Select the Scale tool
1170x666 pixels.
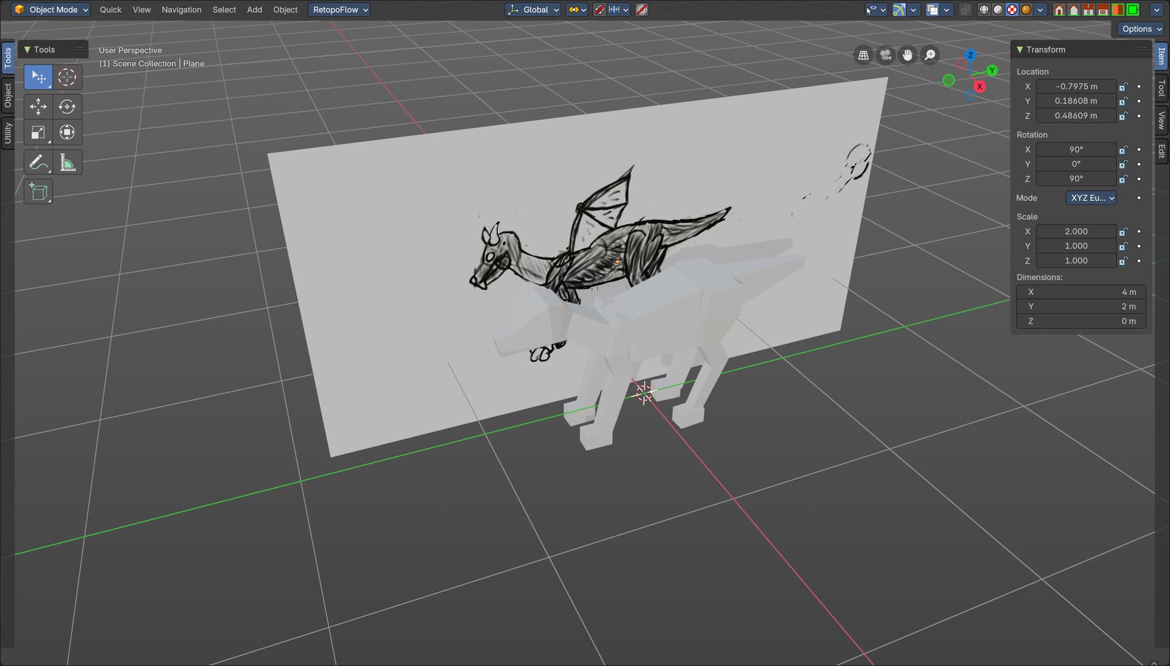tap(38, 133)
